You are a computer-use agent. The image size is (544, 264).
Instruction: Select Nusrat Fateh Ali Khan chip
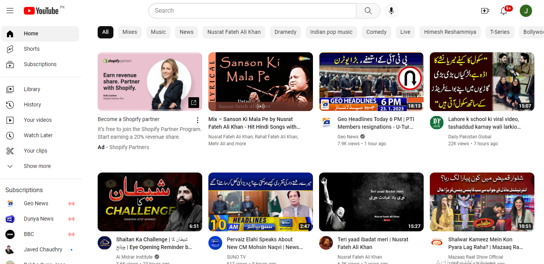point(234,32)
